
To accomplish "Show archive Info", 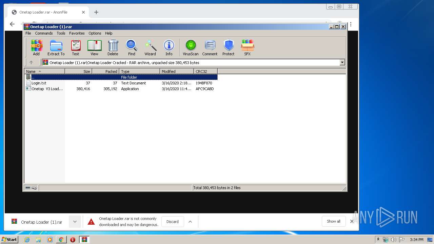I will [x=169, y=47].
